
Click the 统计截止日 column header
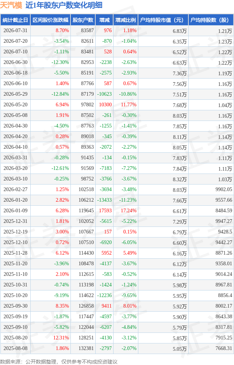[x=15, y=20]
